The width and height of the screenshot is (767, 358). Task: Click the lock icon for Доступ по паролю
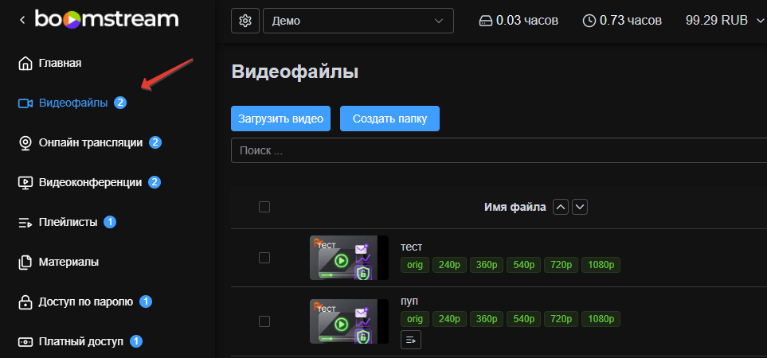pos(25,302)
